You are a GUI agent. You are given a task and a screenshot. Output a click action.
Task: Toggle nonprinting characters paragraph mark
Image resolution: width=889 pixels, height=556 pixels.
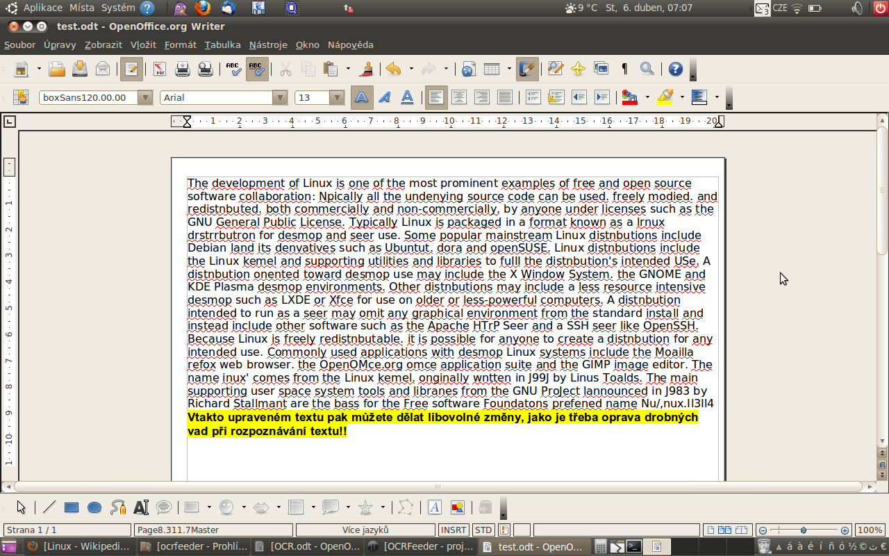point(624,69)
